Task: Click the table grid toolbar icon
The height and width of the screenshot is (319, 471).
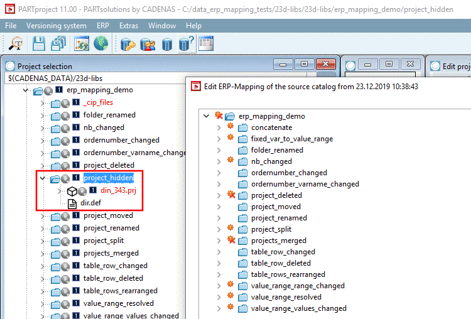Action: coord(206,43)
